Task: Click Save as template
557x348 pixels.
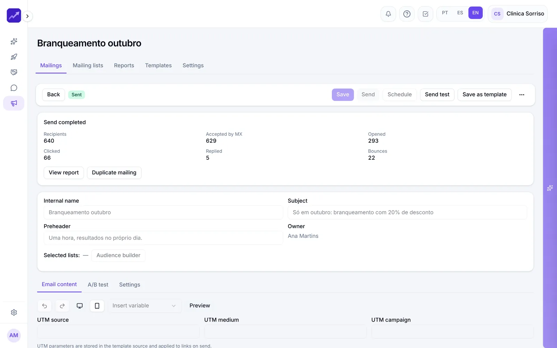Action: (485, 95)
